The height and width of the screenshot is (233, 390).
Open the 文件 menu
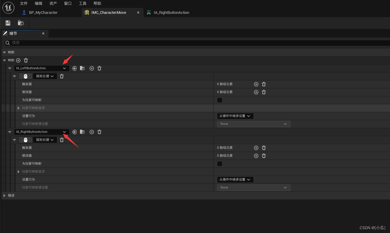pyautogui.click(x=24, y=4)
